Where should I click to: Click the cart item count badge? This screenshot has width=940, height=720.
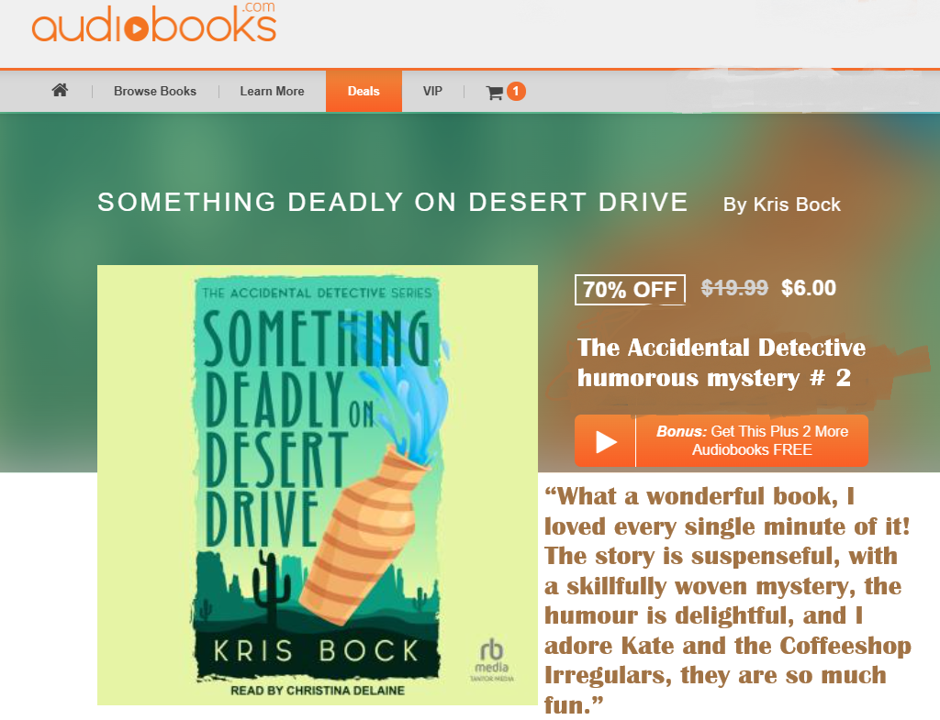click(516, 91)
